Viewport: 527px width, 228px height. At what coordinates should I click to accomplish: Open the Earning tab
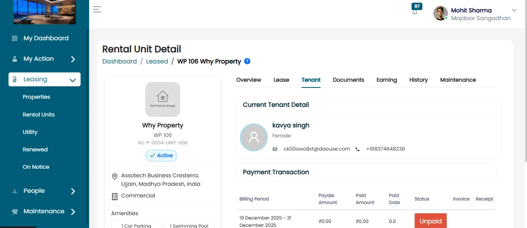click(x=387, y=80)
